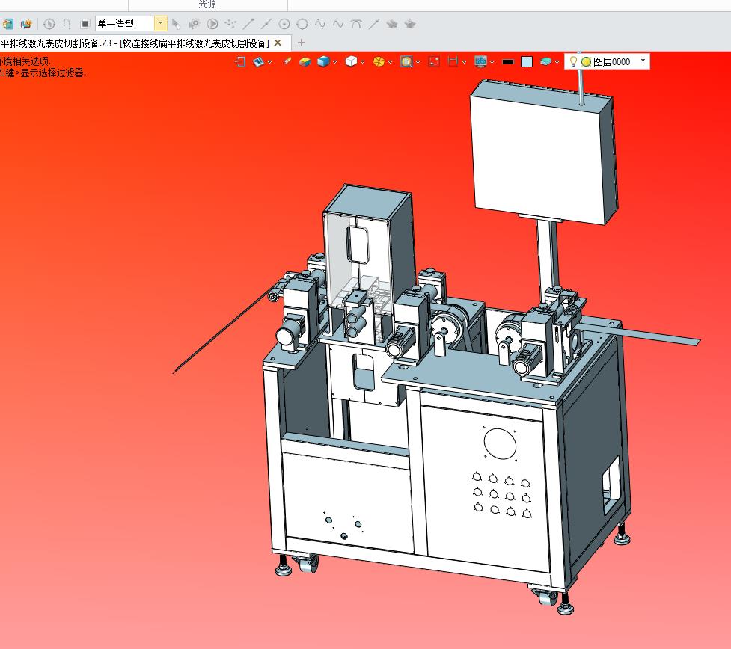
Task: Click the first part icon on top toolbar
Action: (8, 24)
